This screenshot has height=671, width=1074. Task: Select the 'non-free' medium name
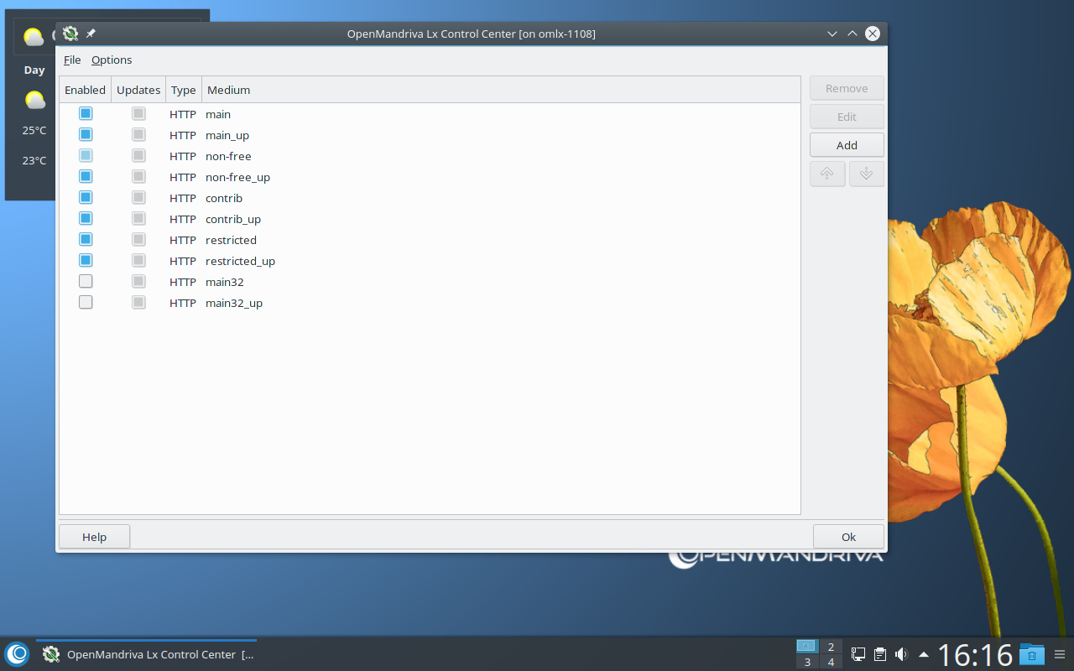[228, 156]
